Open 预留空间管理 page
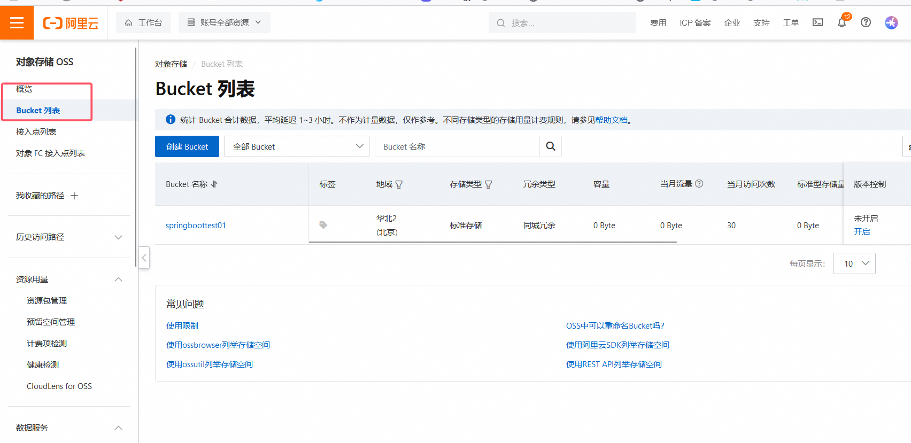 point(51,322)
